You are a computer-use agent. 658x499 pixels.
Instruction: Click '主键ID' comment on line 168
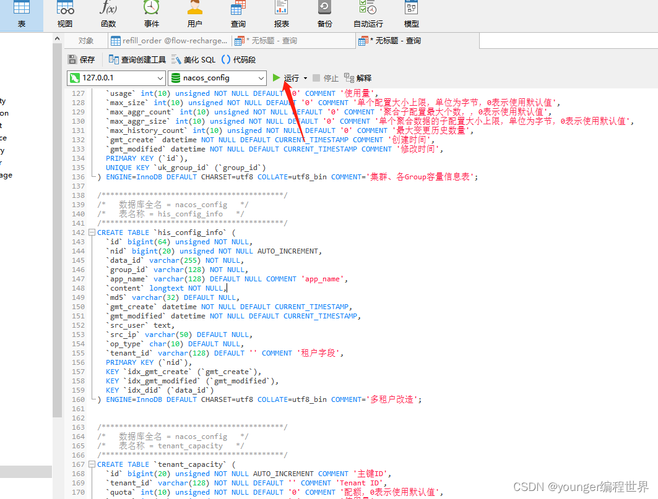point(370,474)
